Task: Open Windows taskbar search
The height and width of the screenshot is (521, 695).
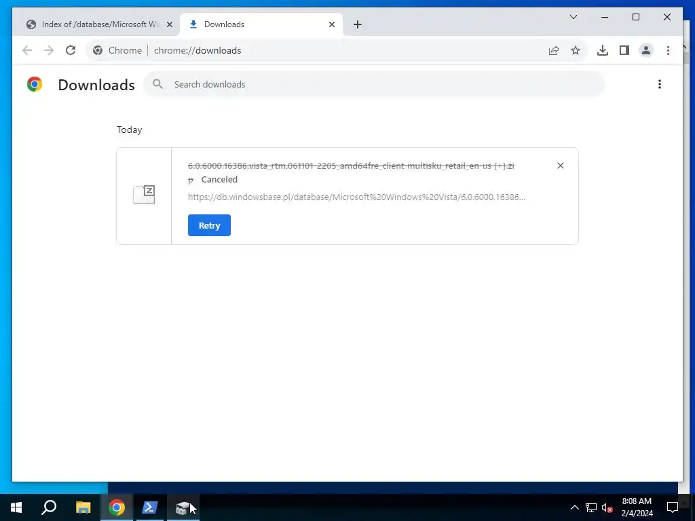Action: pyautogui.click(x=49, y=507)
